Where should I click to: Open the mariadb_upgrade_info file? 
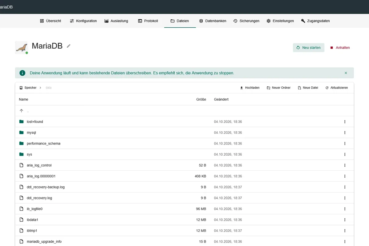coord(44,242)
